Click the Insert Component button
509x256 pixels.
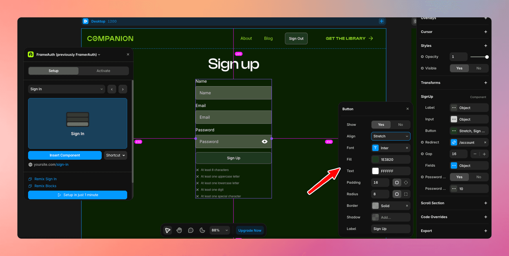[65, 155]
